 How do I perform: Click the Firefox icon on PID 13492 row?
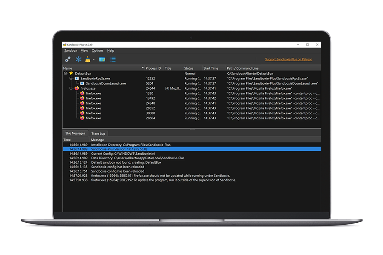pyautogui.click(x=82, y=98)
